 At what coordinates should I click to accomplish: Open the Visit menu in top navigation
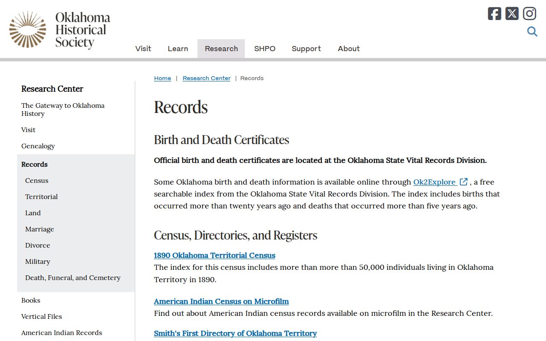coord(143,49)
